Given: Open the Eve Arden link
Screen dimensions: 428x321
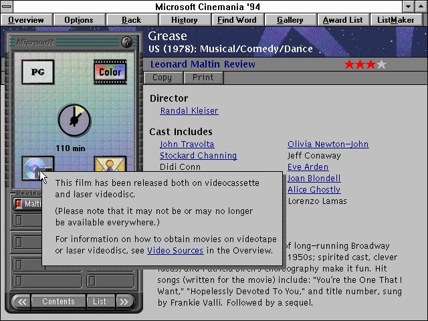Looking at the screenshot, I should (308, 167).
